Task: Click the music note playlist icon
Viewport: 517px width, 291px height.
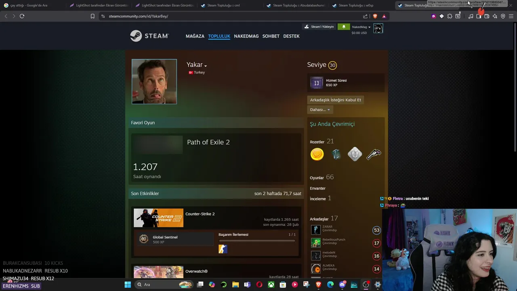Action: pos(471,16)
